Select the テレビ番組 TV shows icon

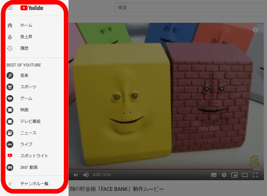tap(10, 122)
